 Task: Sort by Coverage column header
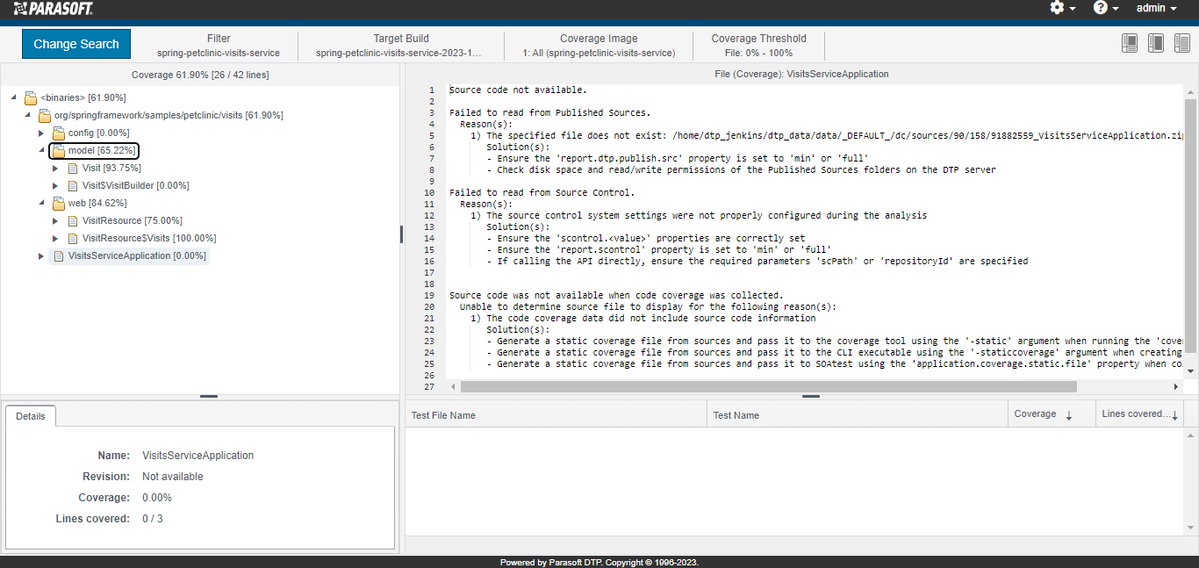pyautogui.click(x=1052, y=414)
